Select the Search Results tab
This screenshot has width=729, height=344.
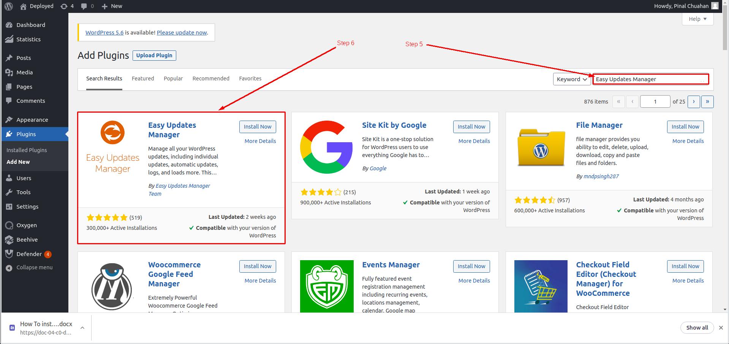coord(104,79)
